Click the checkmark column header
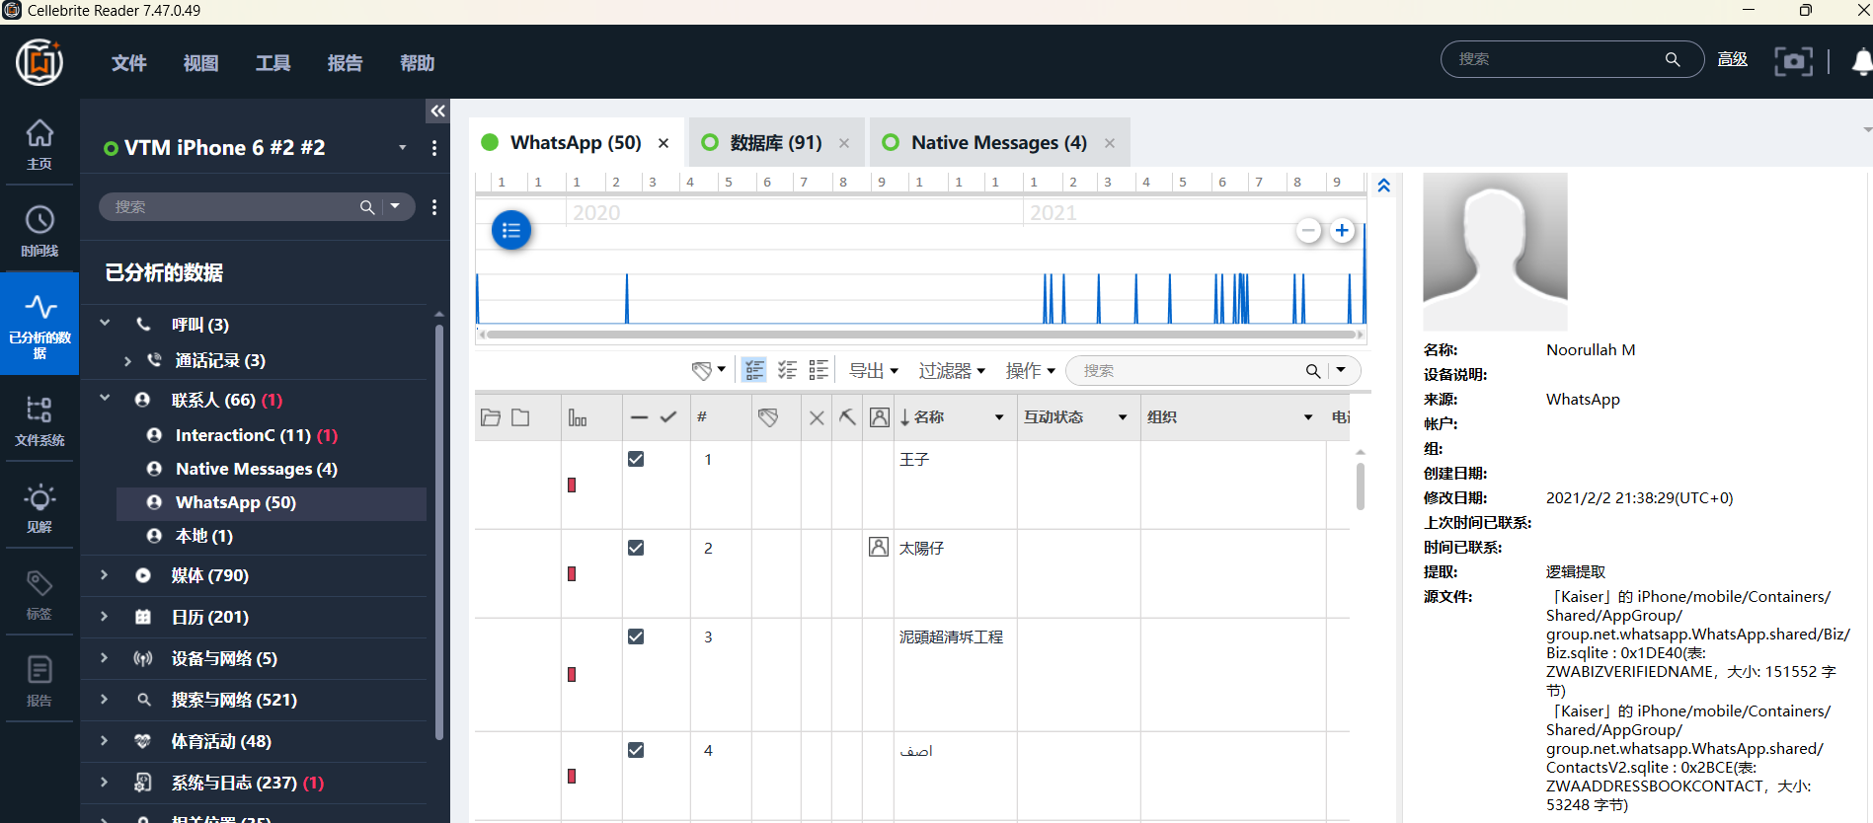This screenshot has height=823, width=1873. click(668, 417)
